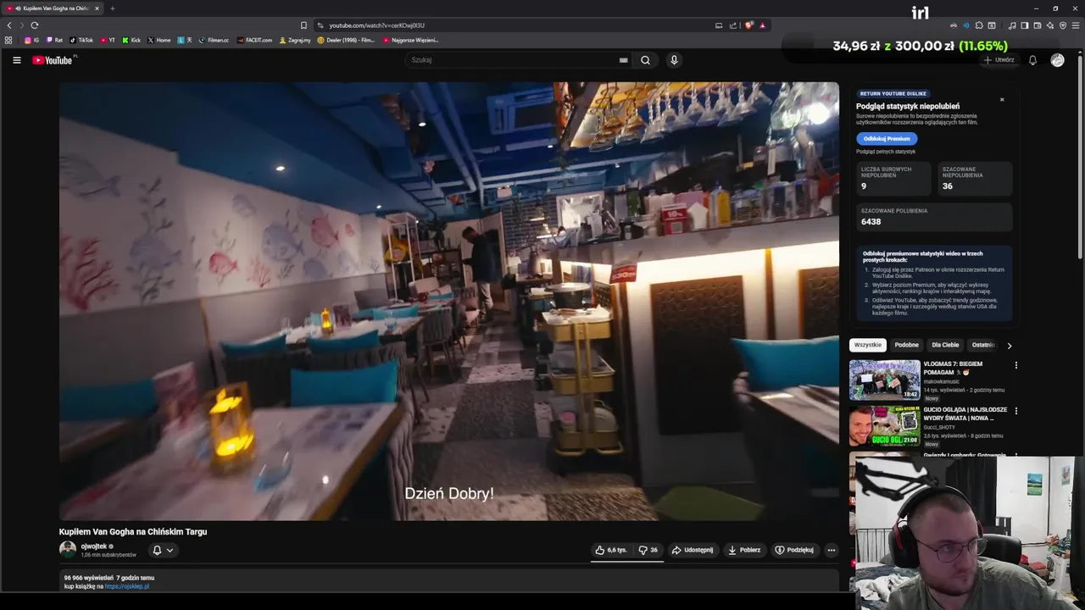Open the IG bookmark
Image resolution: width=1085 pixels, height=610 pixels.
(32, 40)
